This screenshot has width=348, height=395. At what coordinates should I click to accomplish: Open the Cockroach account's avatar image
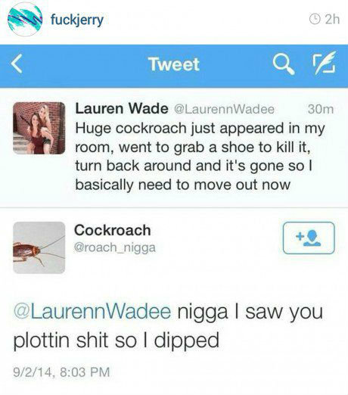39,247
